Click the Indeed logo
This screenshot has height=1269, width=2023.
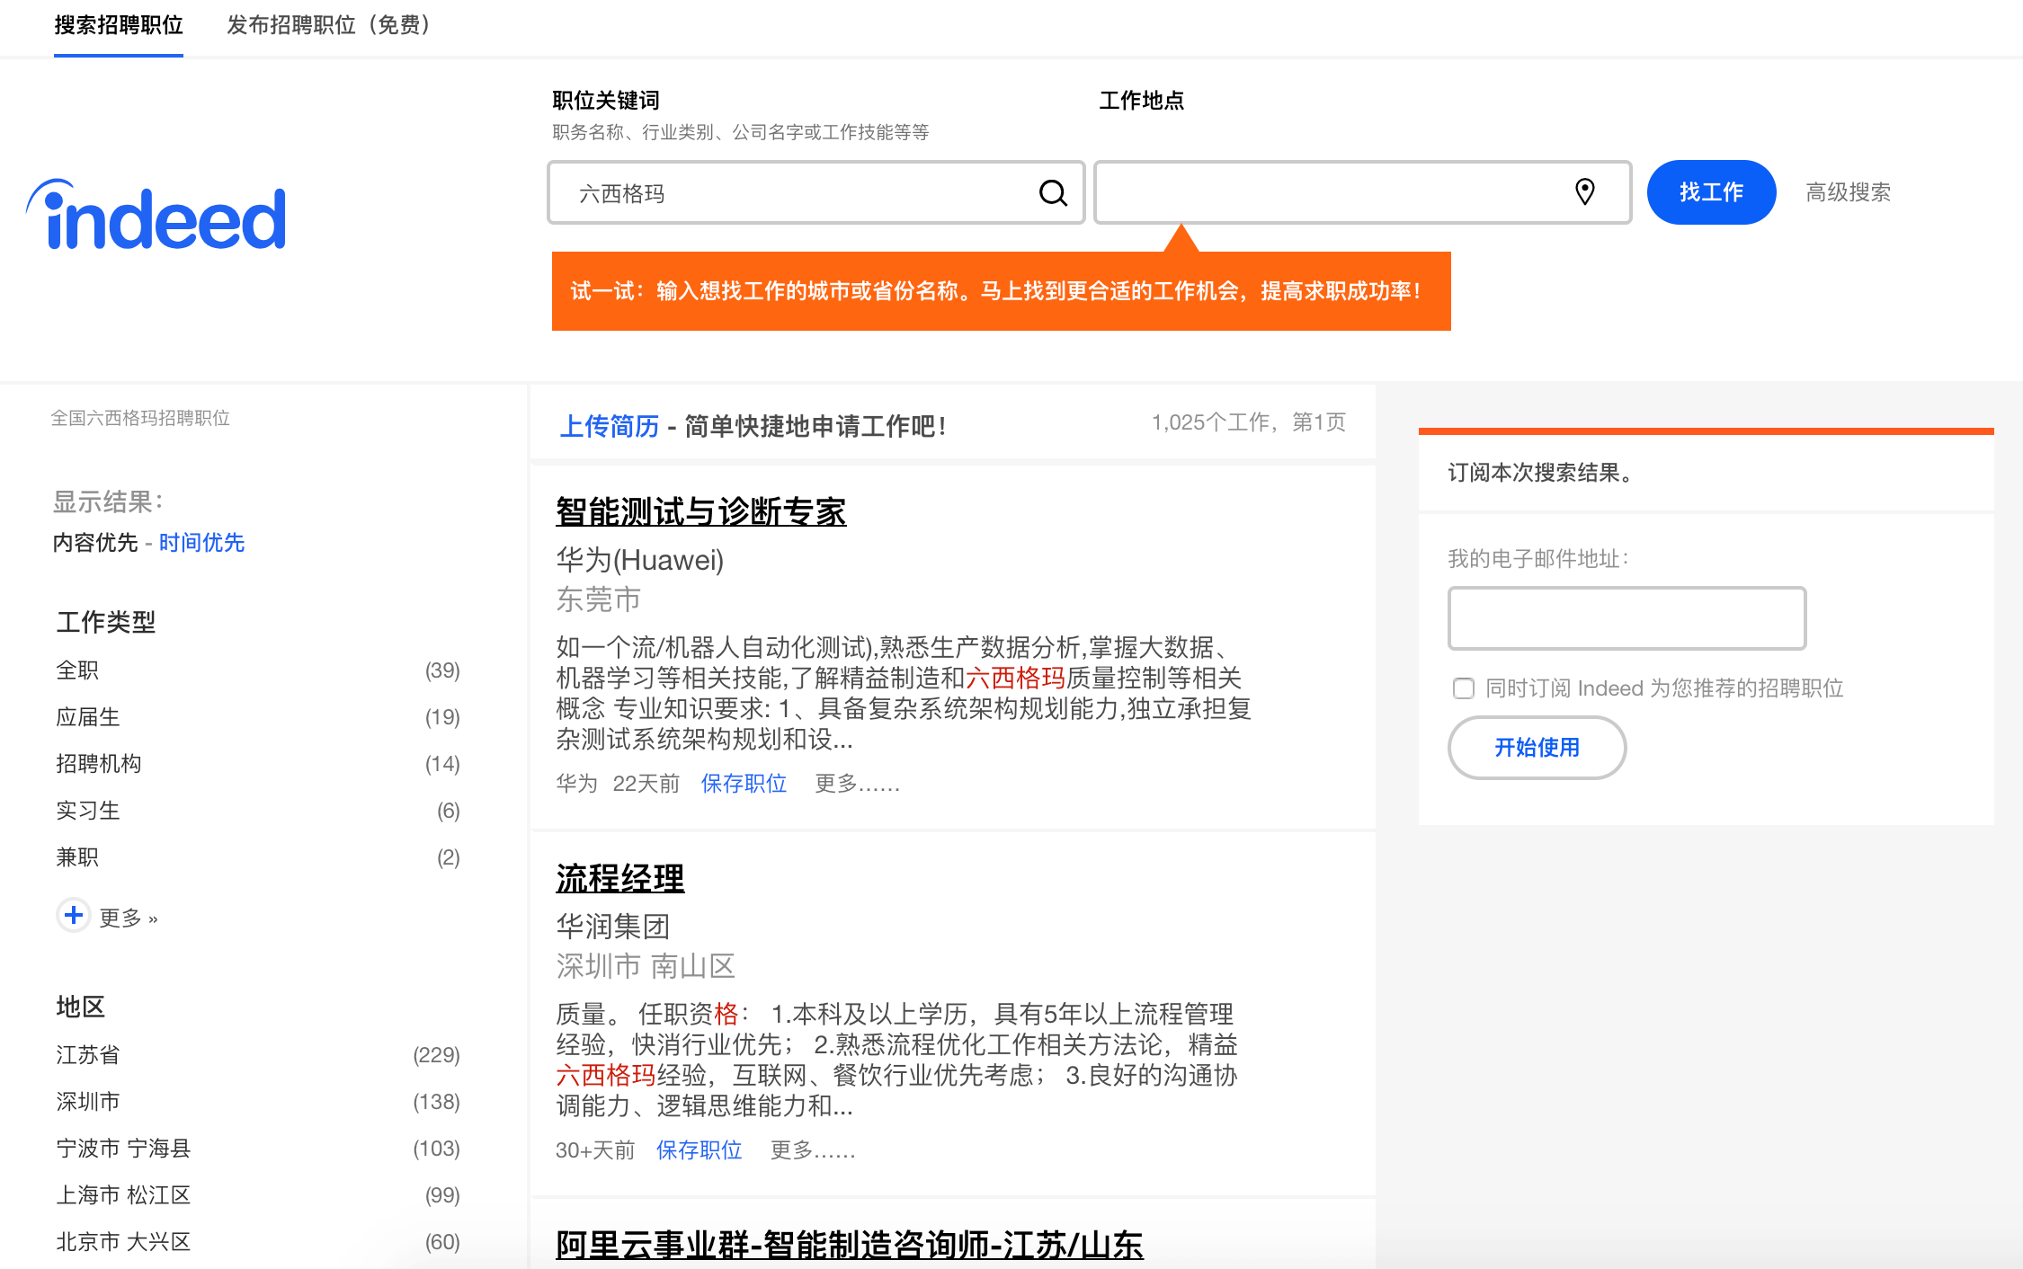pyautogui.click(x=157, y=216)
